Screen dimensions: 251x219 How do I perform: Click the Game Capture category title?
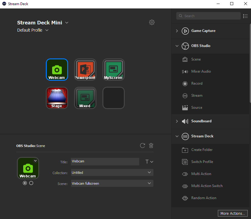[x=203, y=31]
